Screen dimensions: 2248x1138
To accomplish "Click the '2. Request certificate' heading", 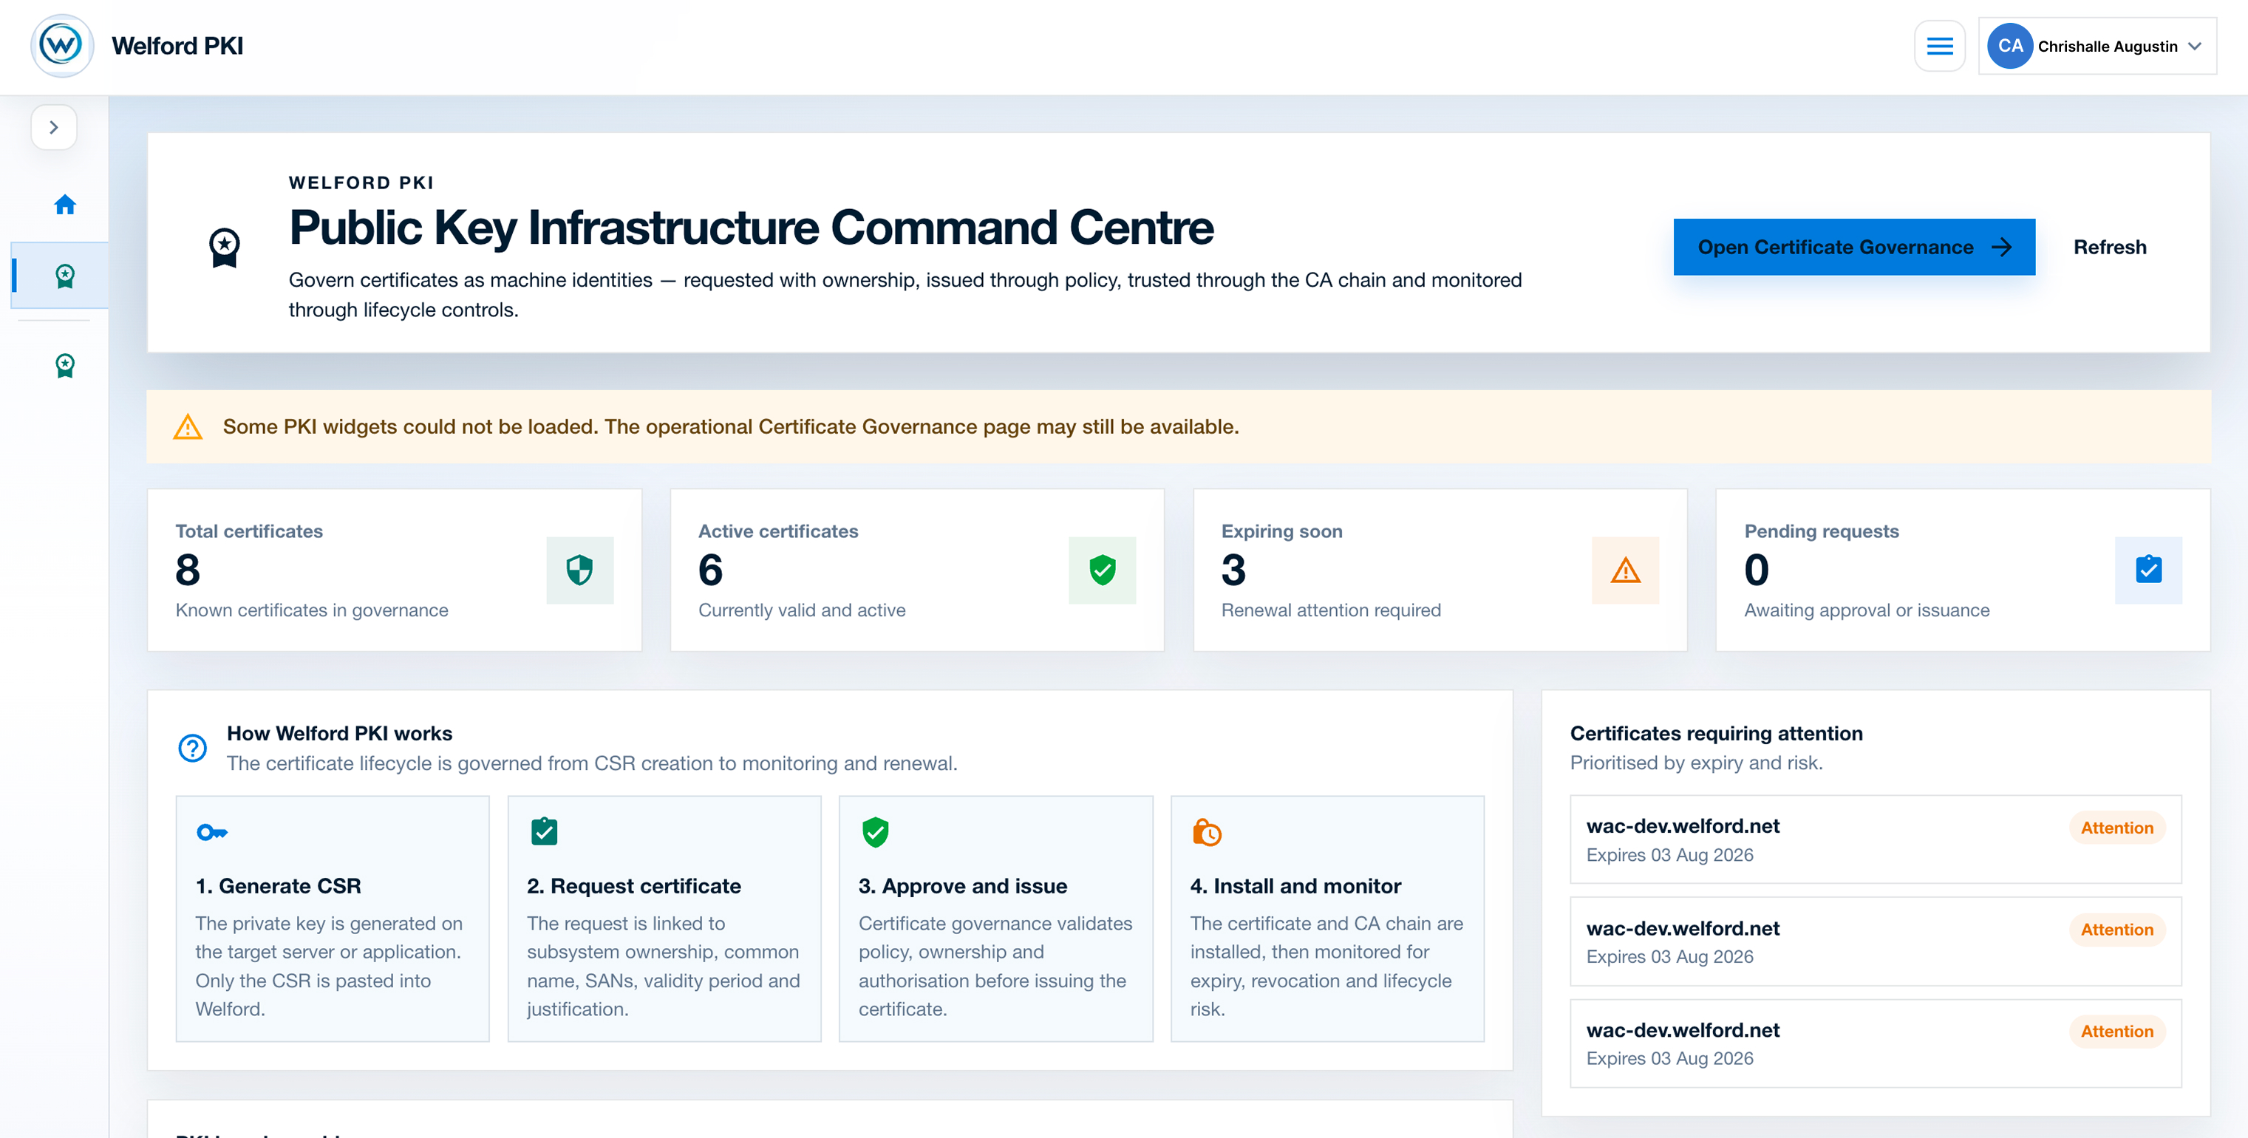I will 633,886.
